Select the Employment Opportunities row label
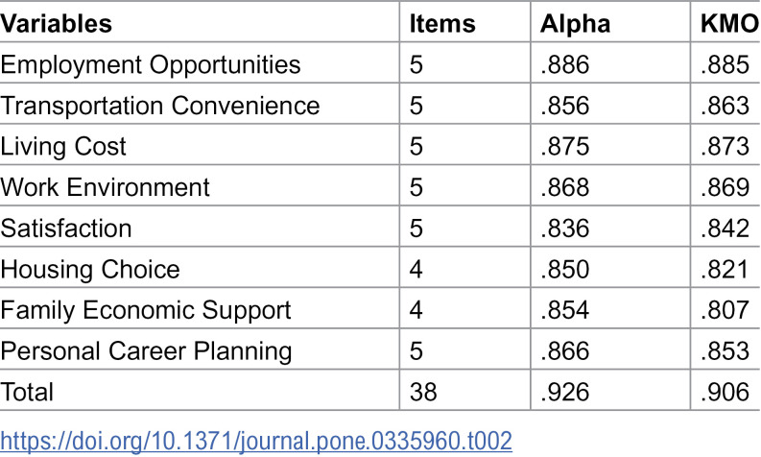Image resolution: width=761 pixels, height=457 pixels. [x=151, y=65]
